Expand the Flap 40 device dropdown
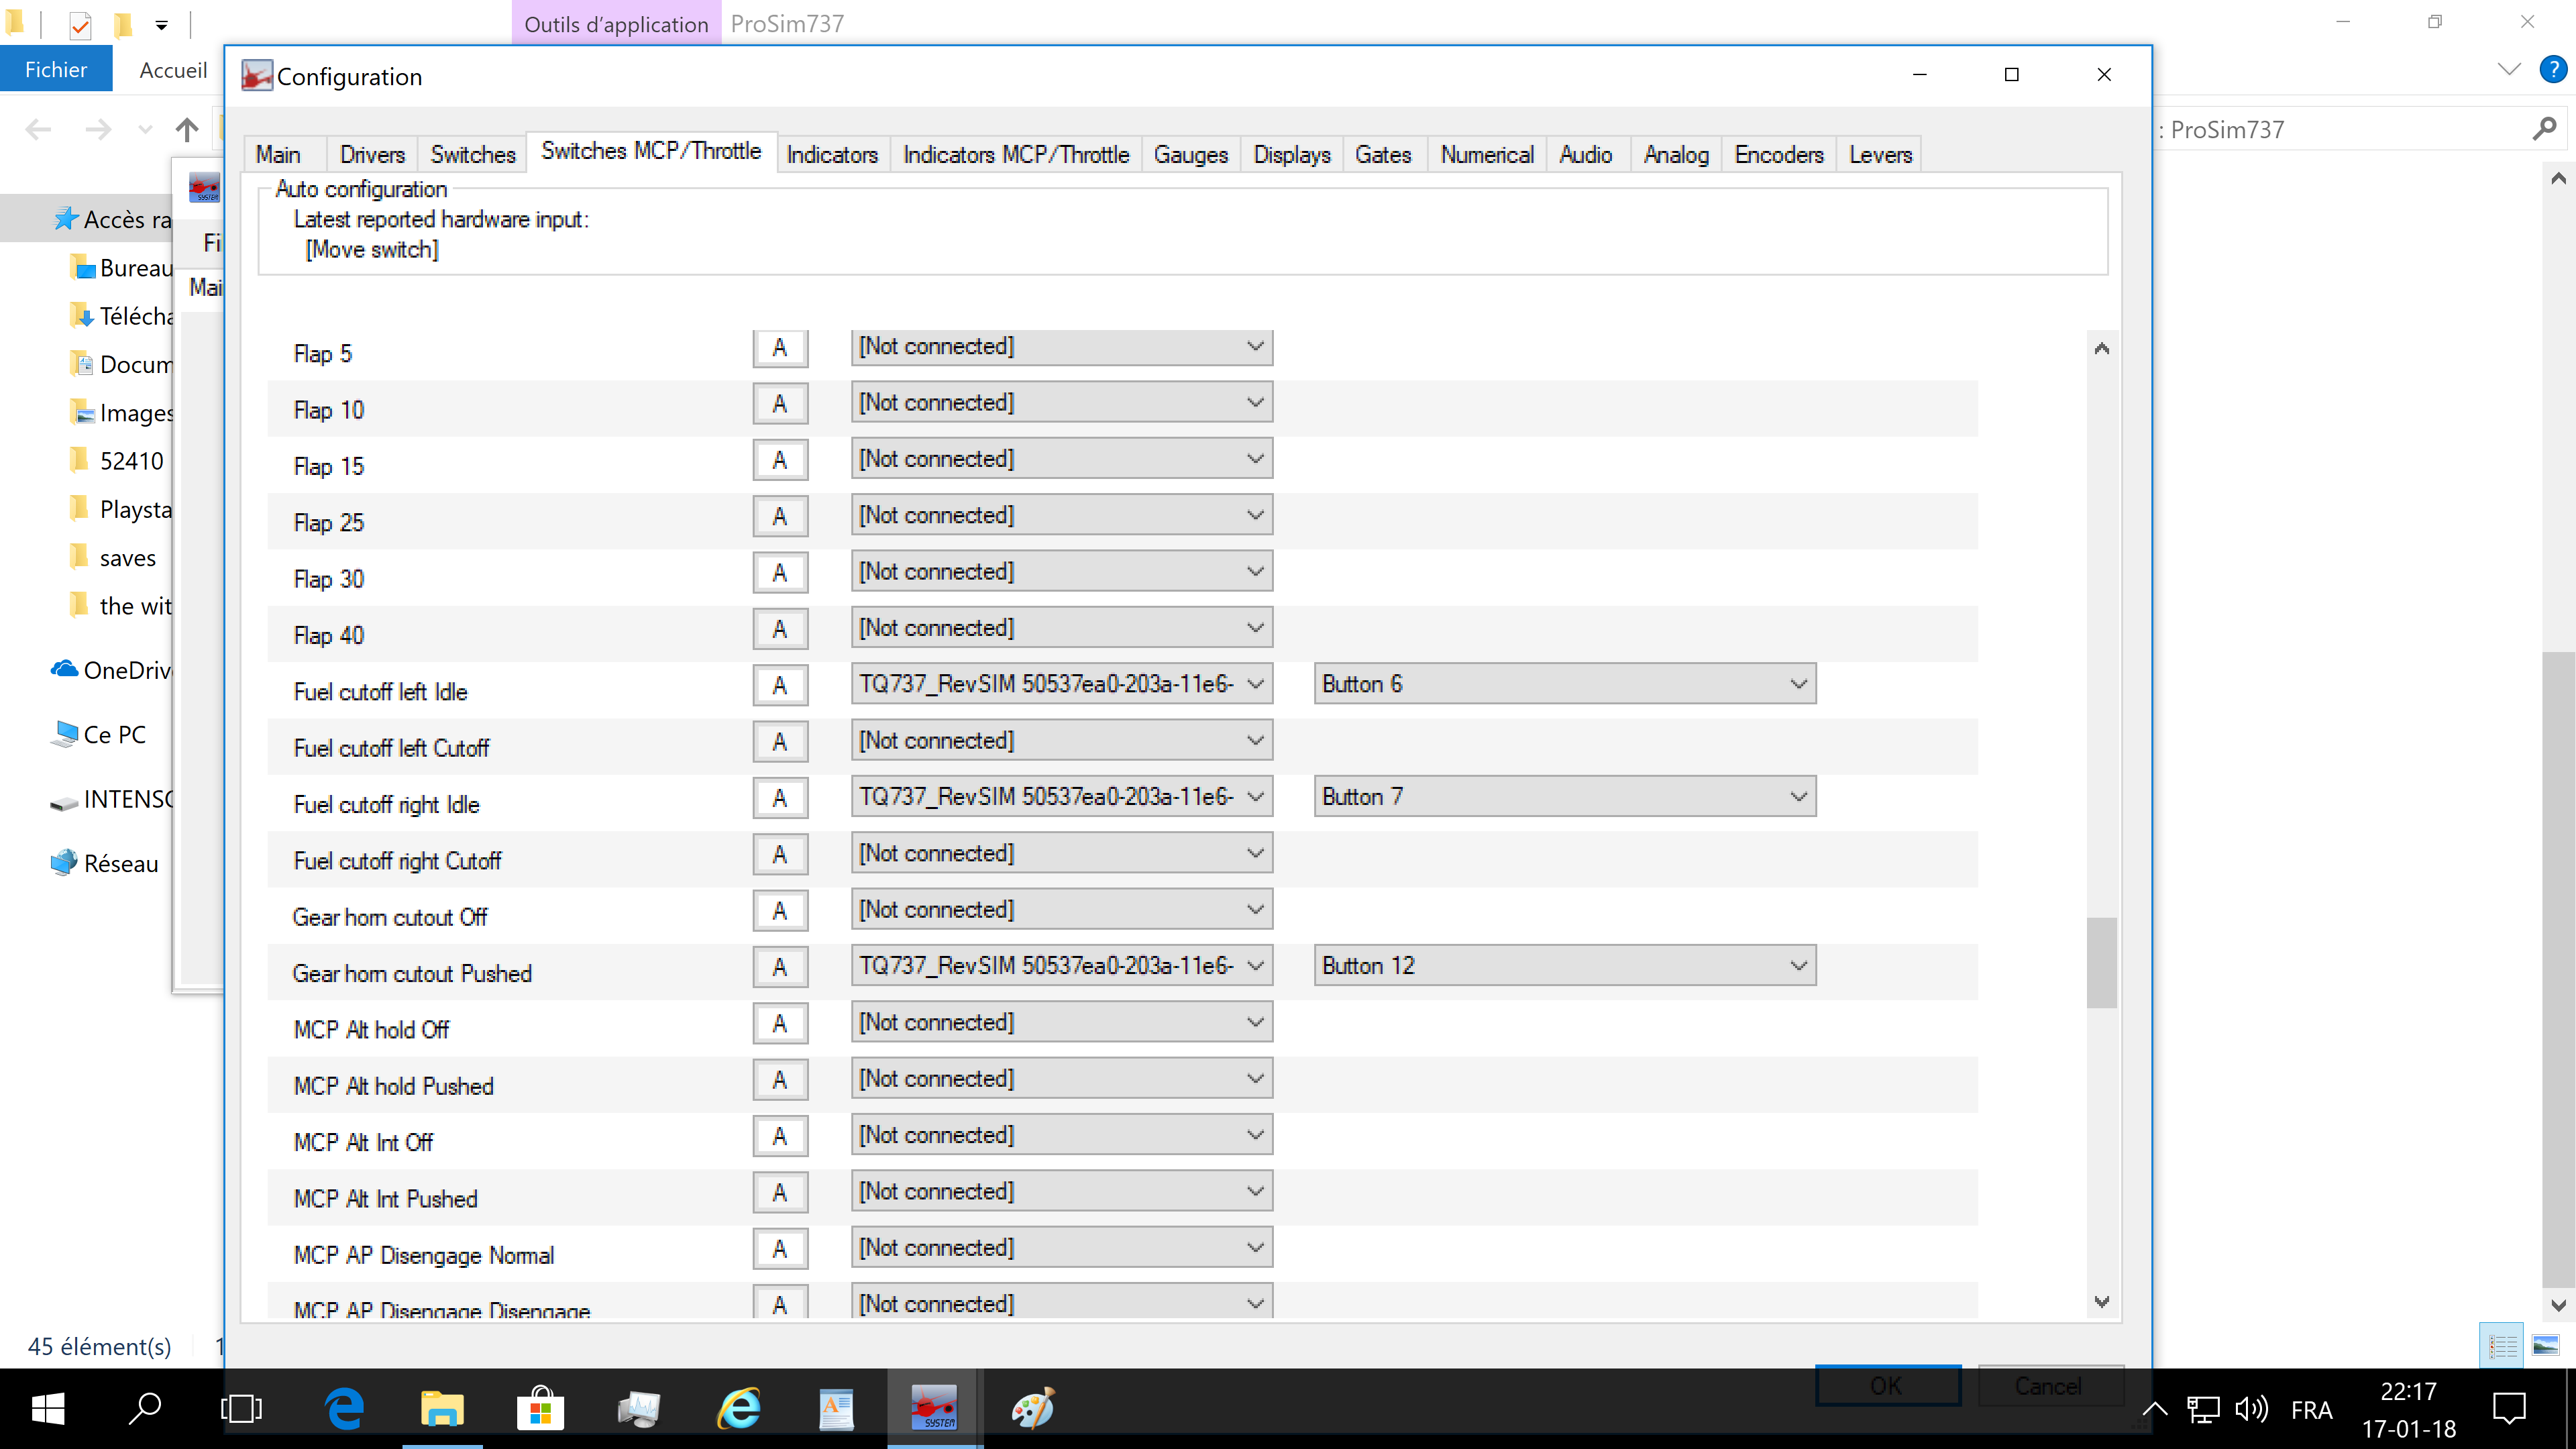Viewport: 2576px width, 1449px height. [1061, 628]
